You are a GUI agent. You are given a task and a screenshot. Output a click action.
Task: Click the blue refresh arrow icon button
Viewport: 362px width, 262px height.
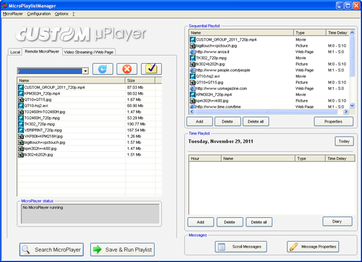pos(103,69)
